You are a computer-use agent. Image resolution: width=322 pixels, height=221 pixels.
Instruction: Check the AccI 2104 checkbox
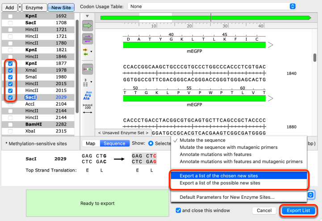(10, 104)
